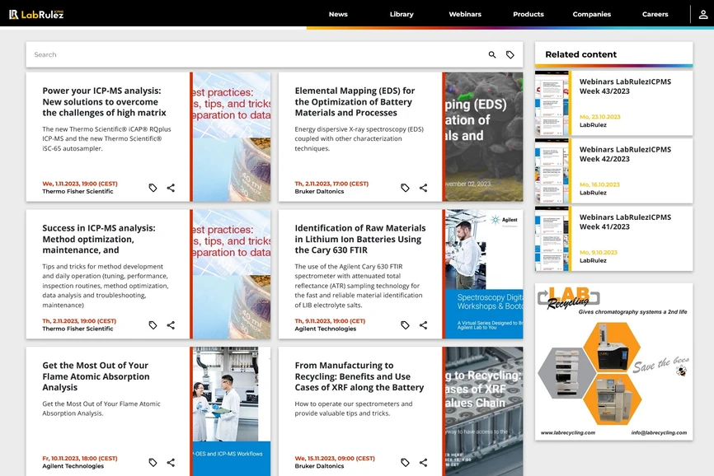Open the Companies menu

click(591, 14)
